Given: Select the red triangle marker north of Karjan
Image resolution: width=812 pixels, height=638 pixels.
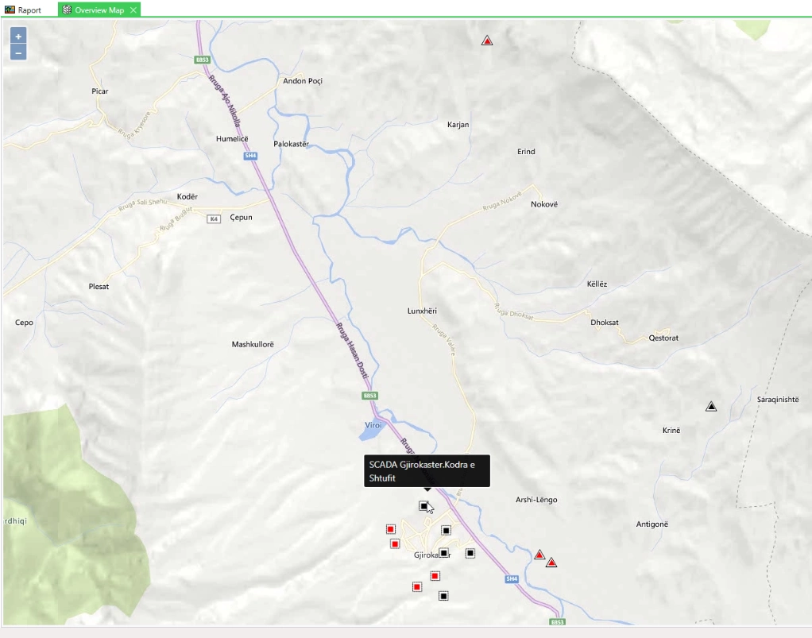Looking at the screenshot, I should (487, 41).
